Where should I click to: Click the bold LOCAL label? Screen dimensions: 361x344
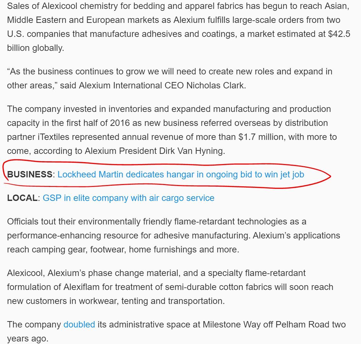pyautogui.click(x=22, y=198)
